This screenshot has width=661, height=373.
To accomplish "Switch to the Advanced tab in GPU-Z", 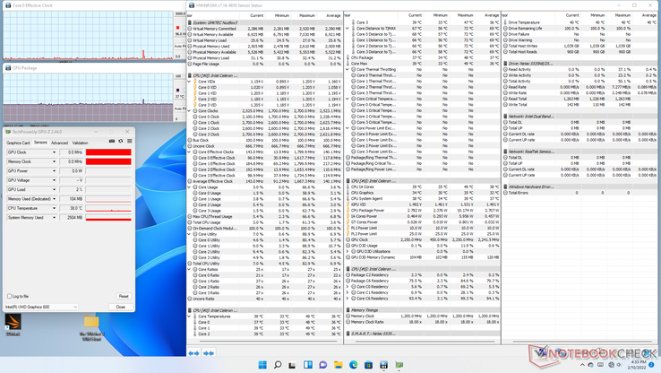I will tap(59, 143).
